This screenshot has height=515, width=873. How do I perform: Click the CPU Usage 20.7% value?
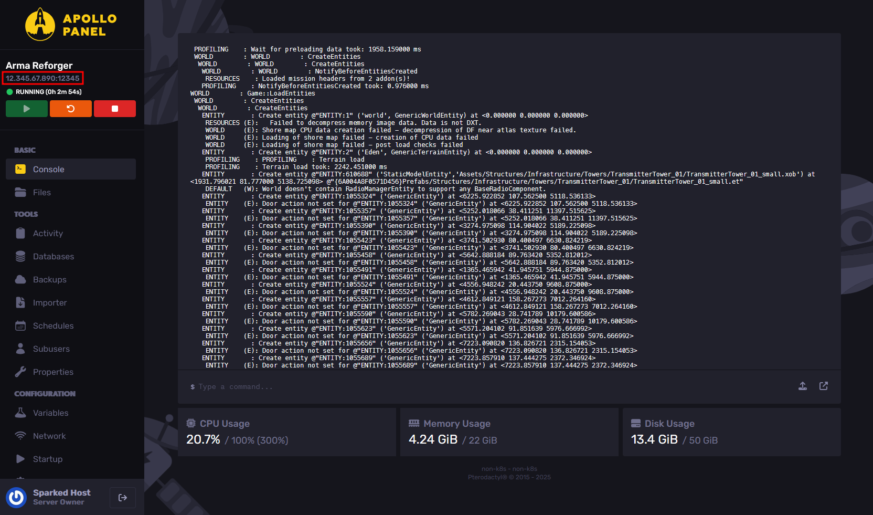[x=203, y=439]
